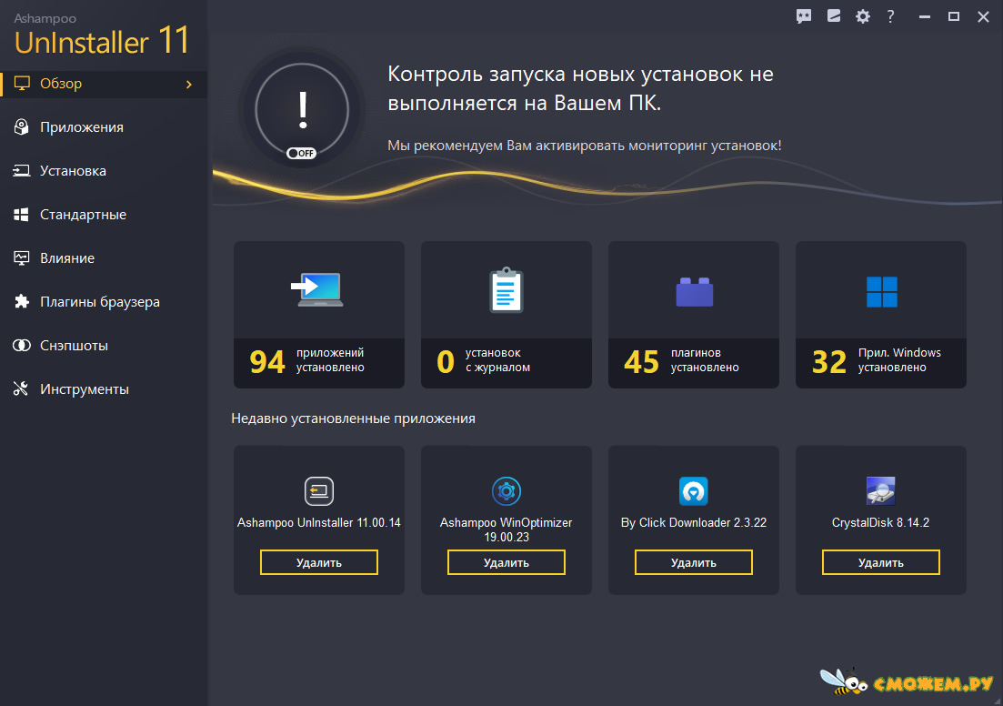Click the By Click Downloader 2.3.22 name
1003x706 pixels.
coord(694,523)
